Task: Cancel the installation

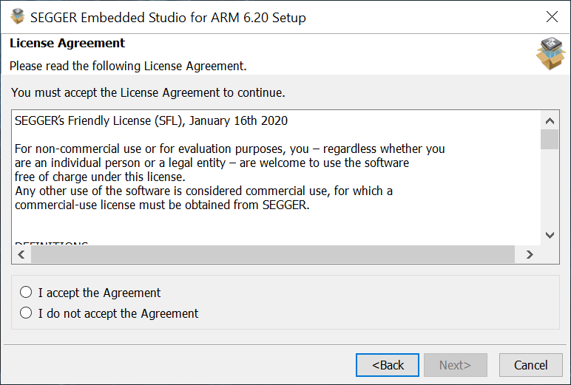Action: (x=530, y=365)
